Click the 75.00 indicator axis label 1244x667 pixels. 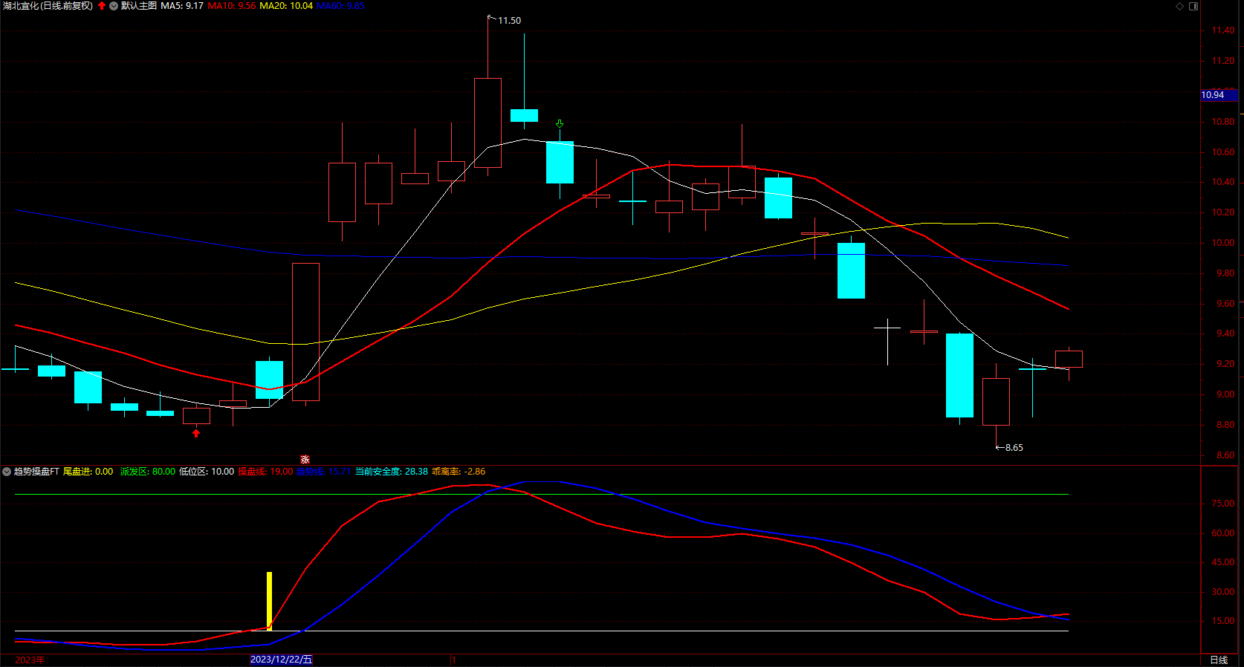(1222, 504)
